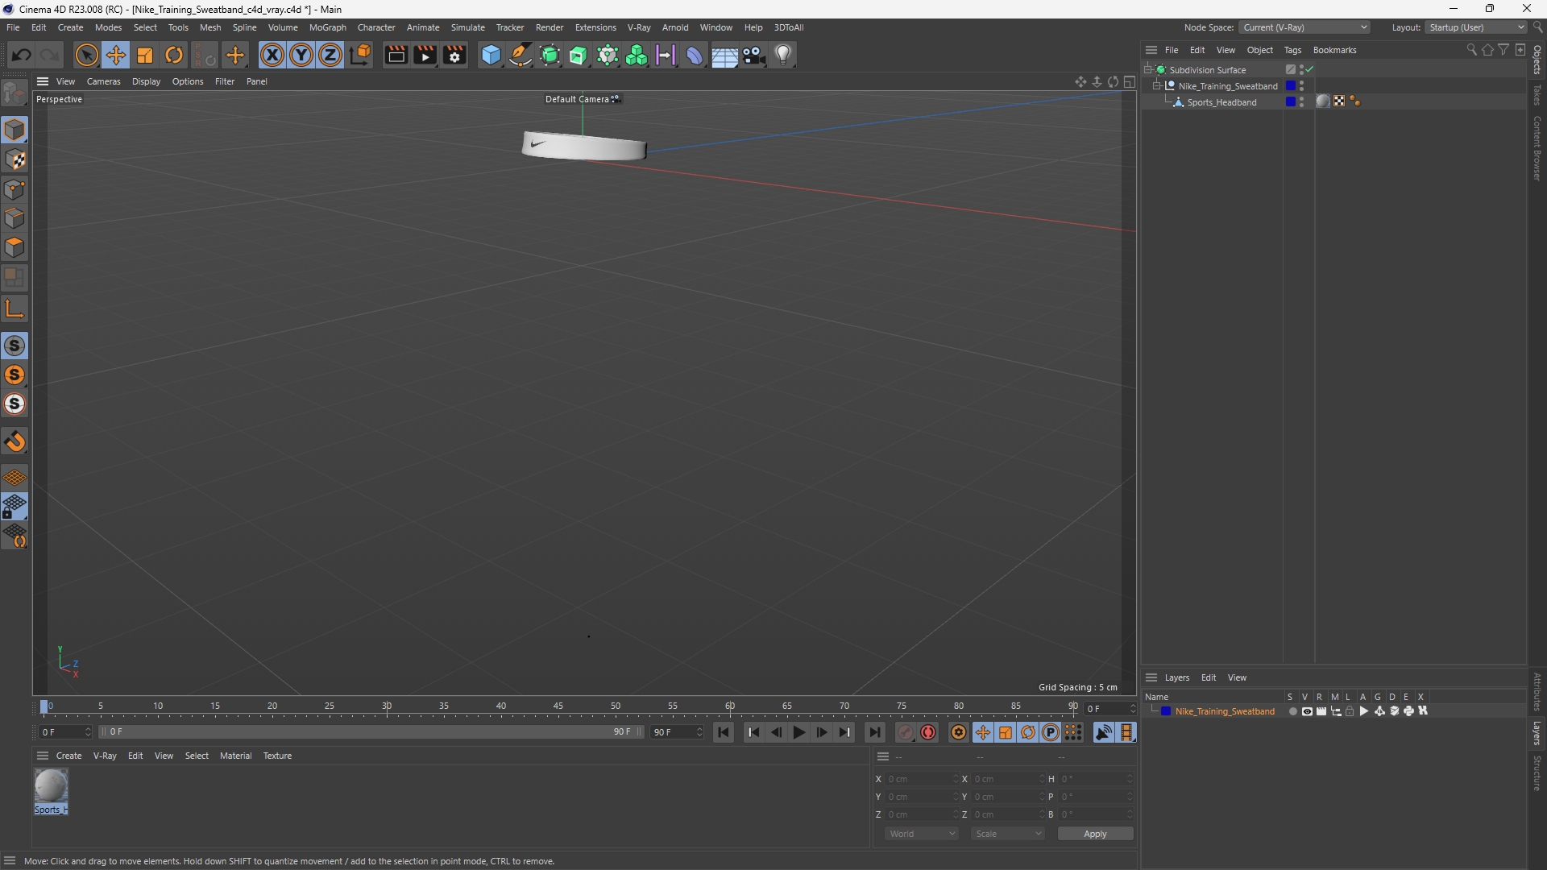Play the animation forwards
The height and width of the screenshot is (870, 1547).
click(x=798, y=732)
